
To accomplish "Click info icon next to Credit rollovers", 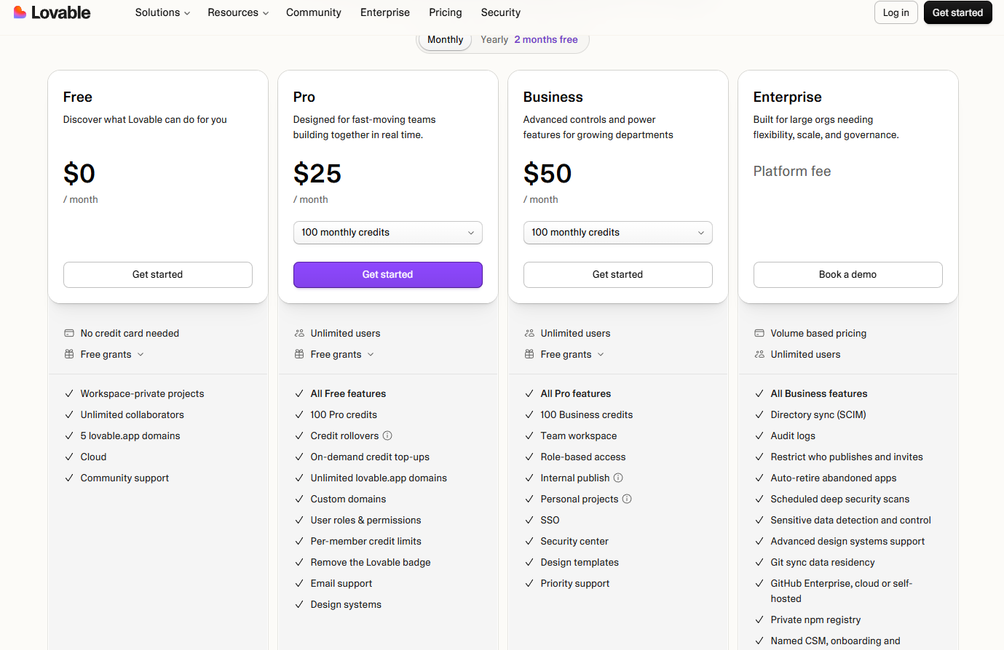I will click(x=387, y=436).
